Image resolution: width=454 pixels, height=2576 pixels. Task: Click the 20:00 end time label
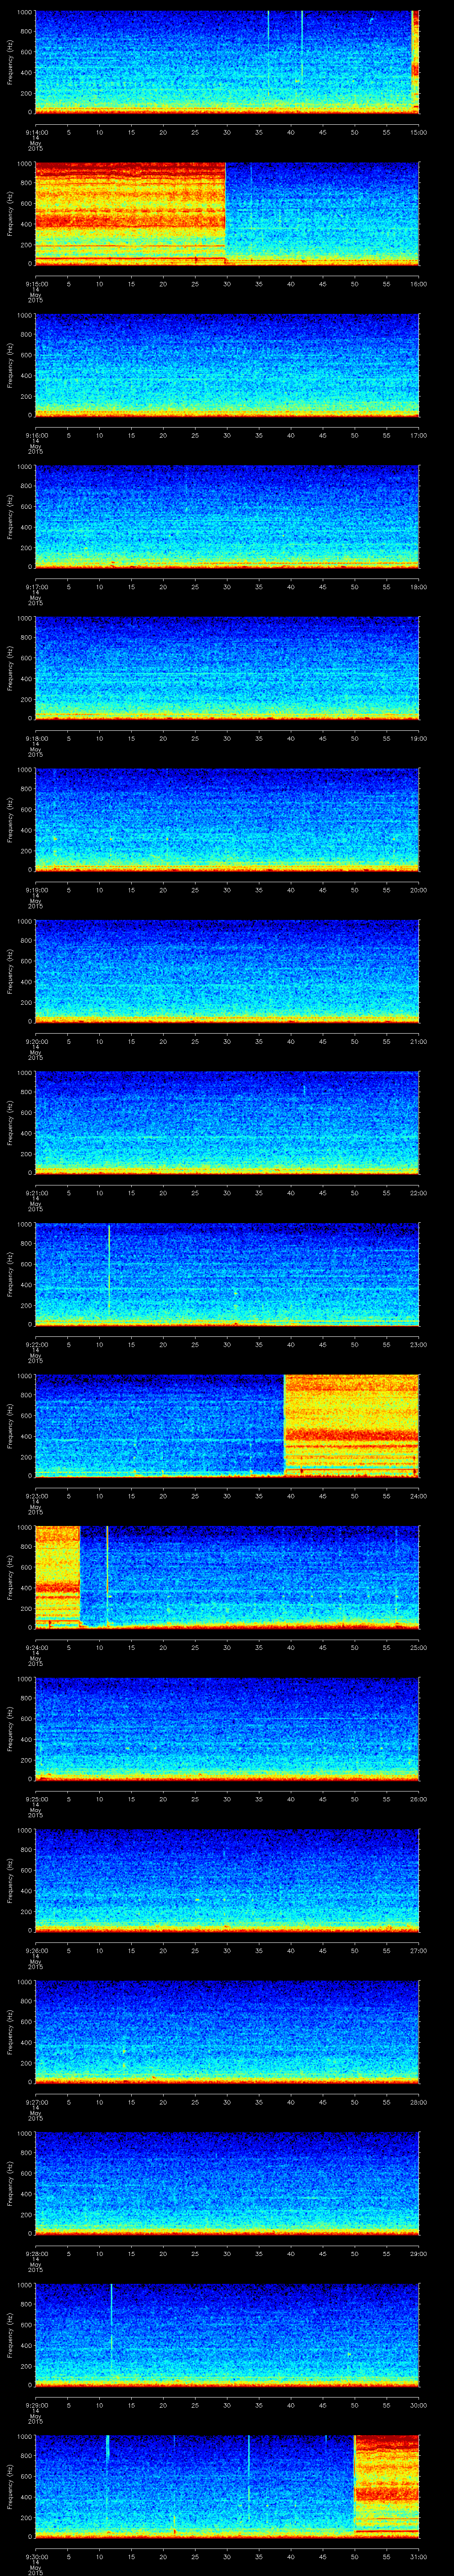point(418,890)
